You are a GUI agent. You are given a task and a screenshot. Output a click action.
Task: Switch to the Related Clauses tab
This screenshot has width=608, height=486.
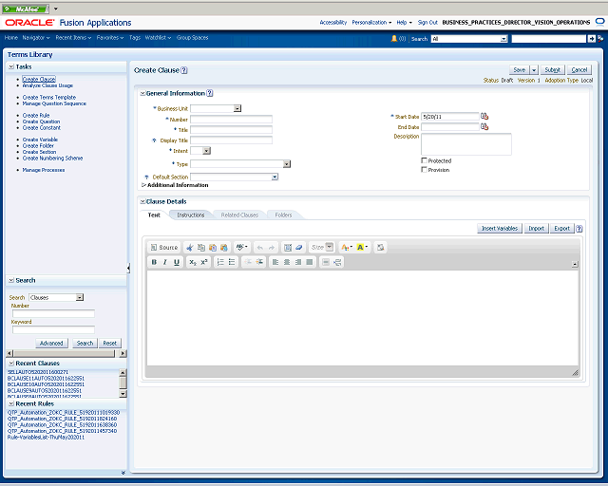(239, 215)
